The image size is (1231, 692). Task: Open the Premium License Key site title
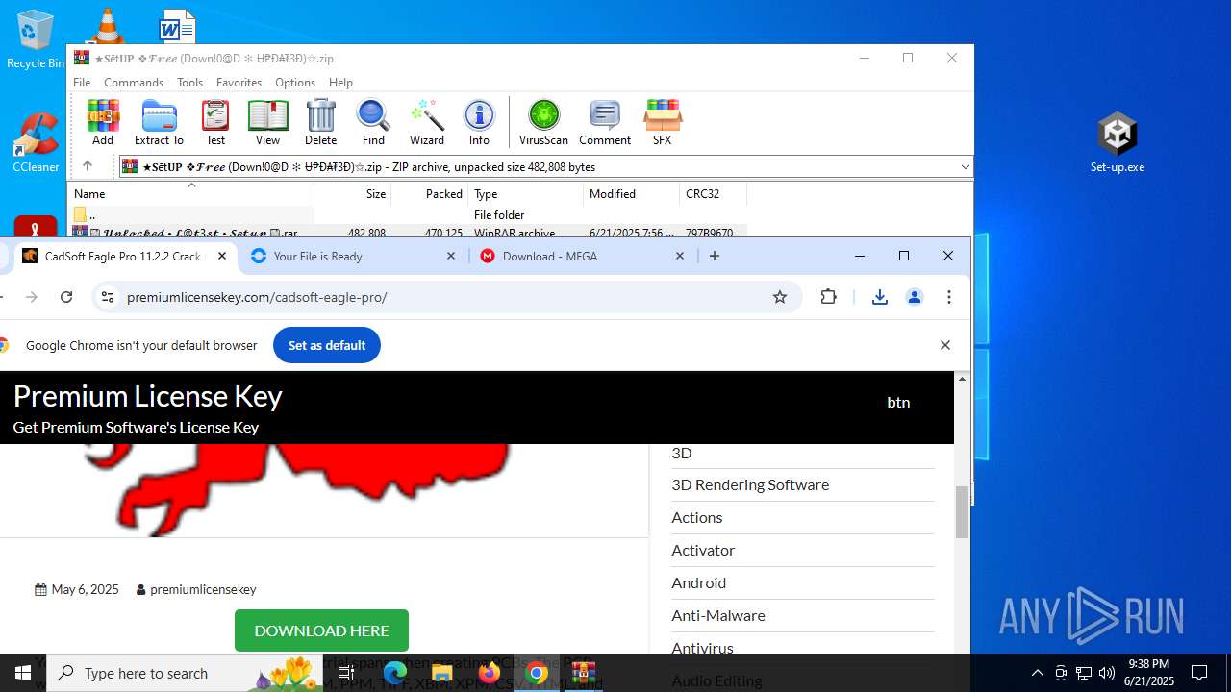(147, 396)
